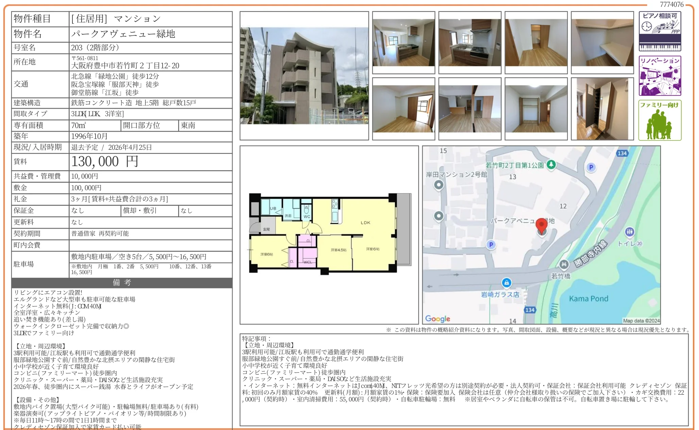
Task: Select the gray marker near 岸田マンション2号館
Action: pos(439,185)
